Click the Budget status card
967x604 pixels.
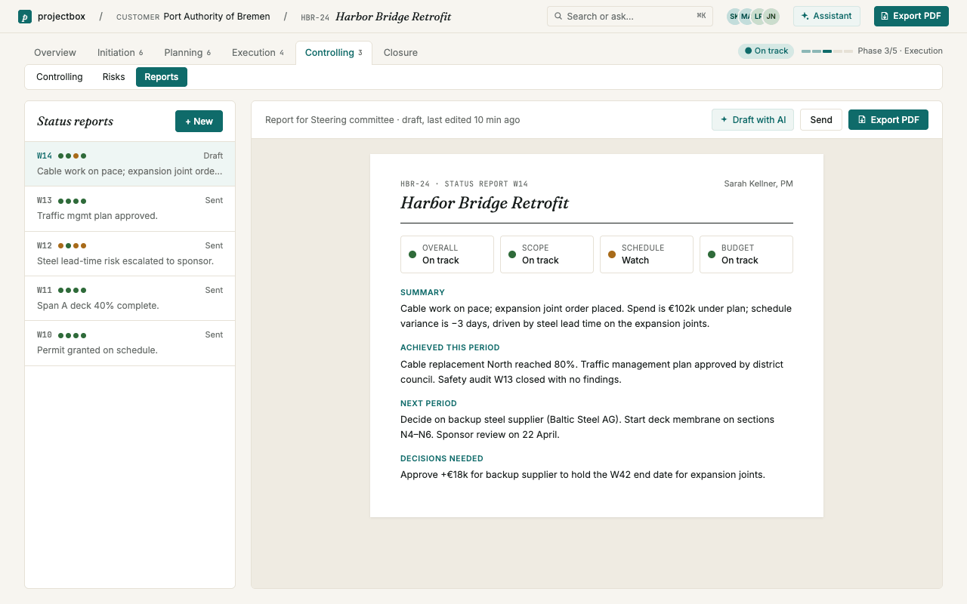746,254
